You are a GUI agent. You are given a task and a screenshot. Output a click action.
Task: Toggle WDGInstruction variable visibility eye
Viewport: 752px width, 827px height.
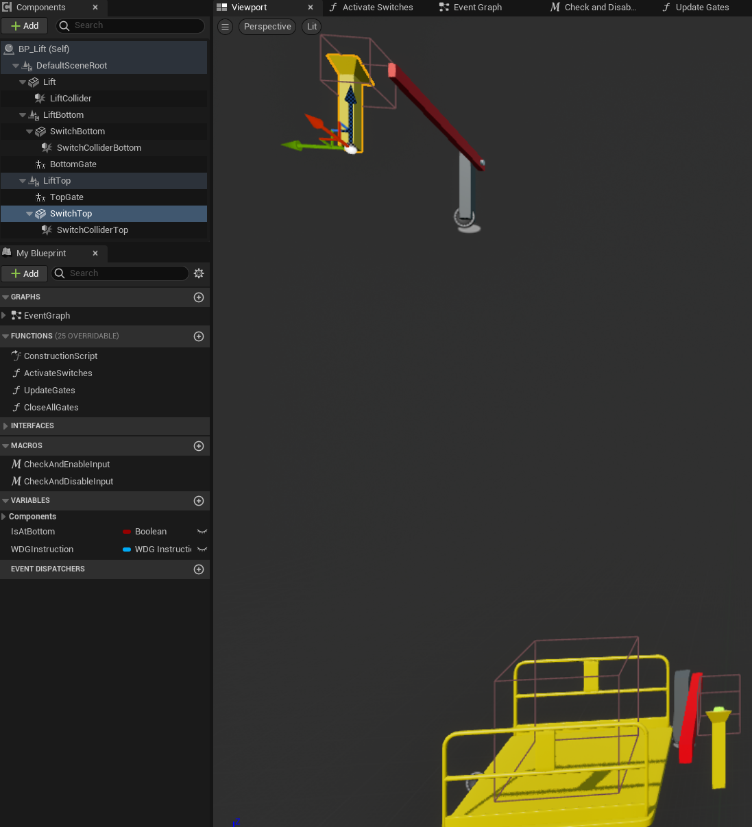tap(202, 550)
